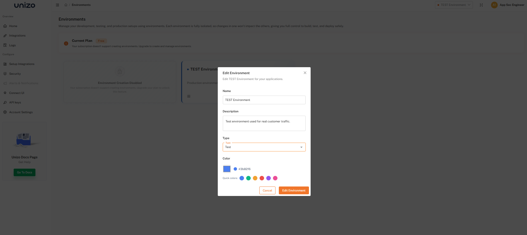Click the Unizo Docs Page heading
The height and width of the screenshot is (235, 527).
click(x=25, y=157)
